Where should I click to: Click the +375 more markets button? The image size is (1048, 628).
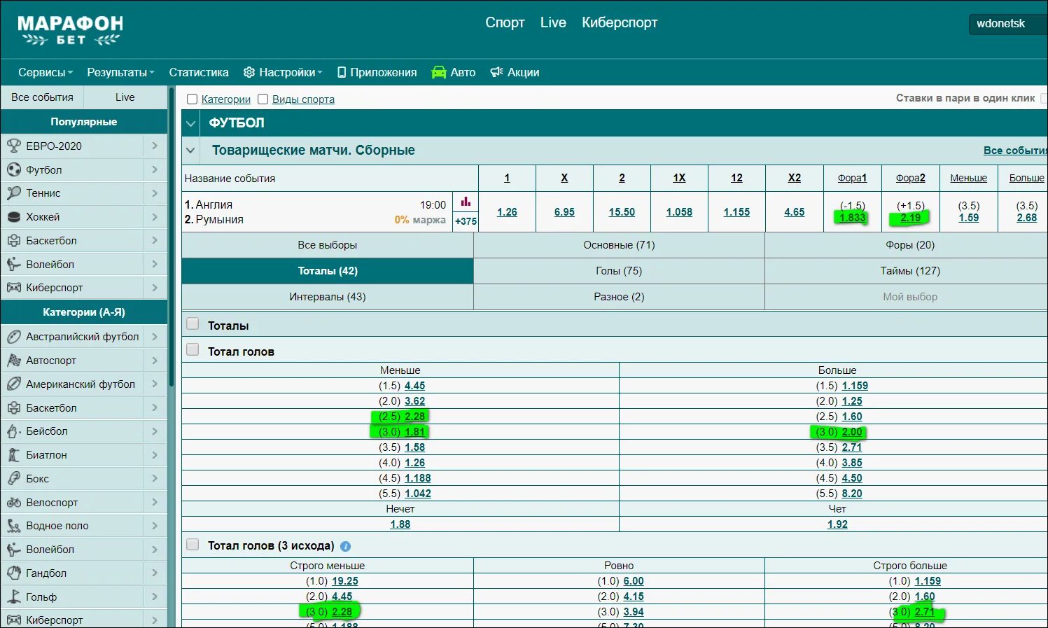tap(466, 221)
